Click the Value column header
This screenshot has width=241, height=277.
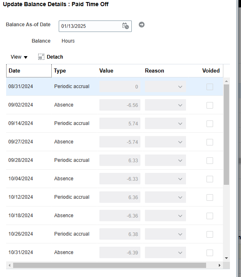(106, 70)
